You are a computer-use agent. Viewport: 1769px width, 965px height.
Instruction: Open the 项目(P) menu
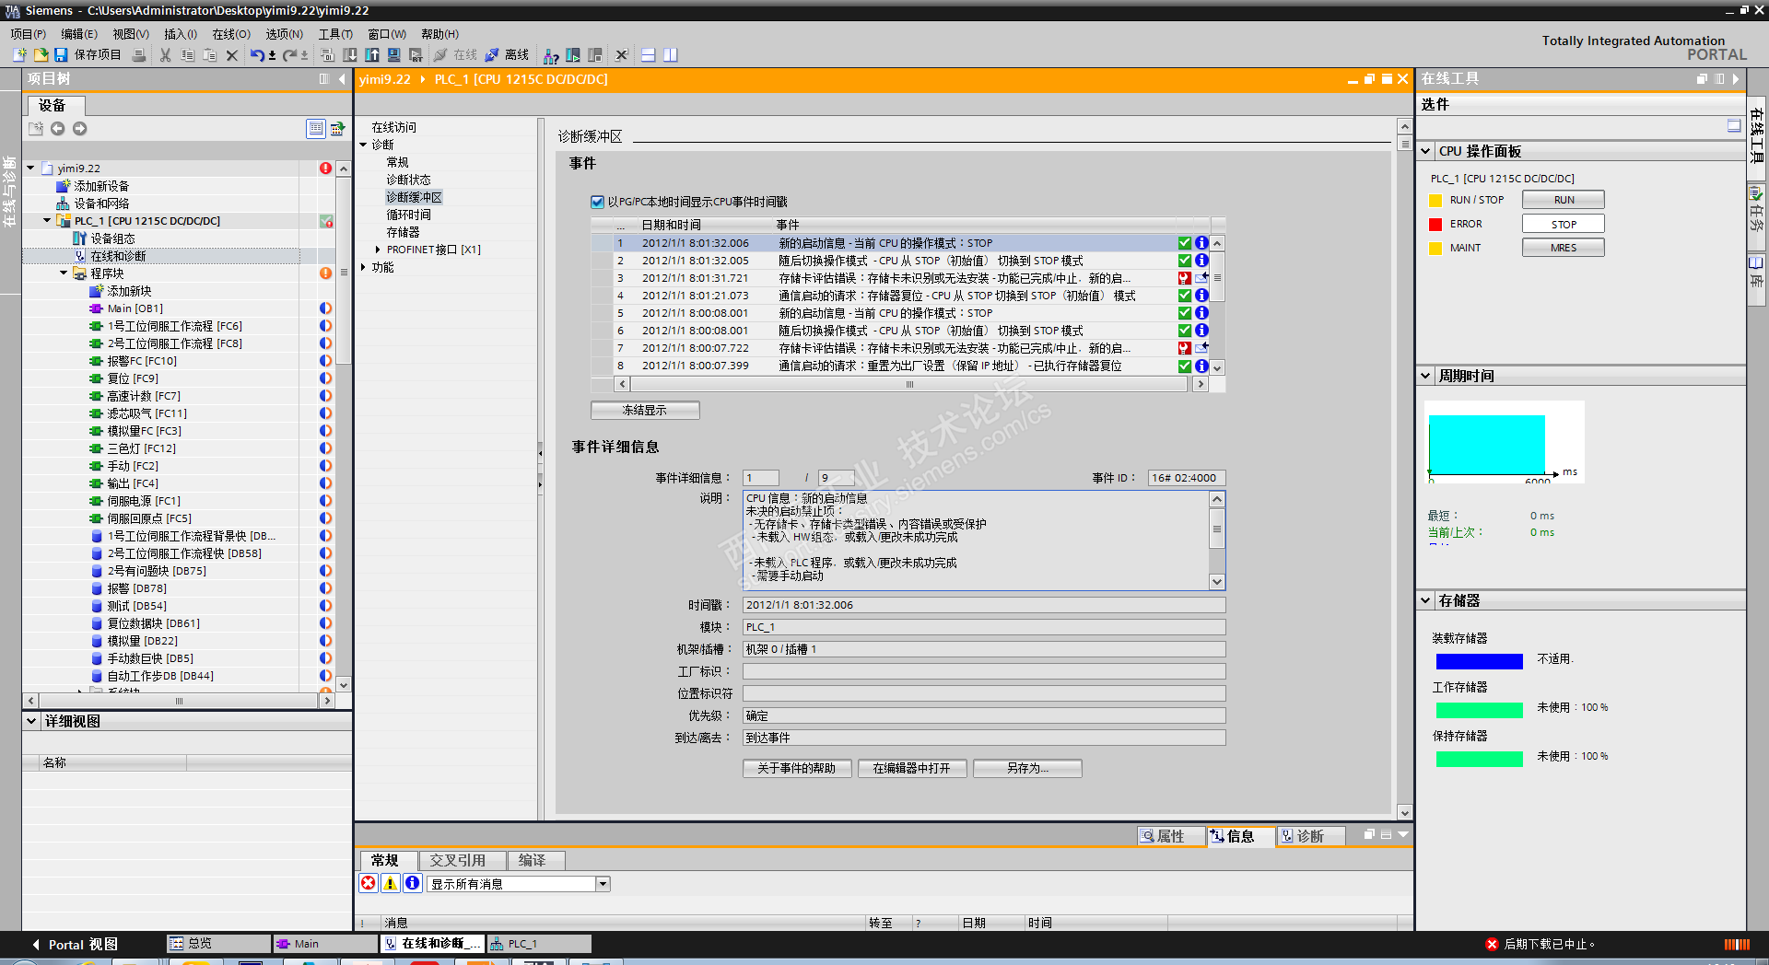(29, 34)
